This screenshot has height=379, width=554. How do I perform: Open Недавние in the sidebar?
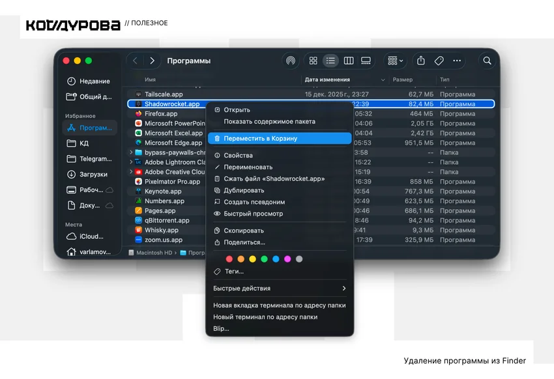point(89,81)
